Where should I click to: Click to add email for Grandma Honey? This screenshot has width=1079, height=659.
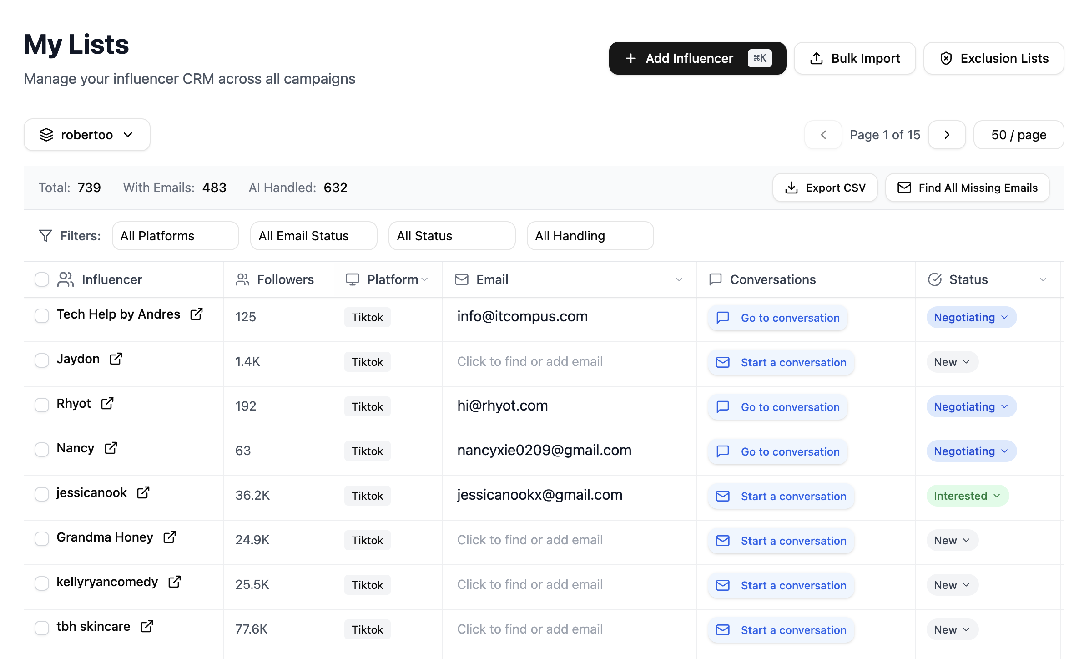pyautogui.click(x=529, y=540)
